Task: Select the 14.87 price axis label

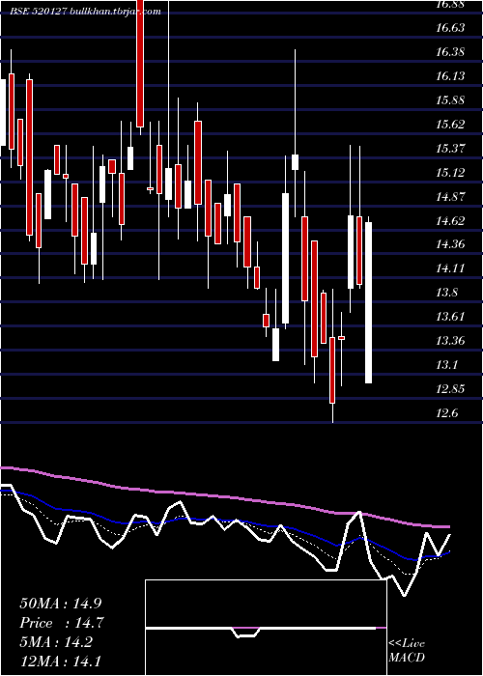Action: tap(450, 197)
